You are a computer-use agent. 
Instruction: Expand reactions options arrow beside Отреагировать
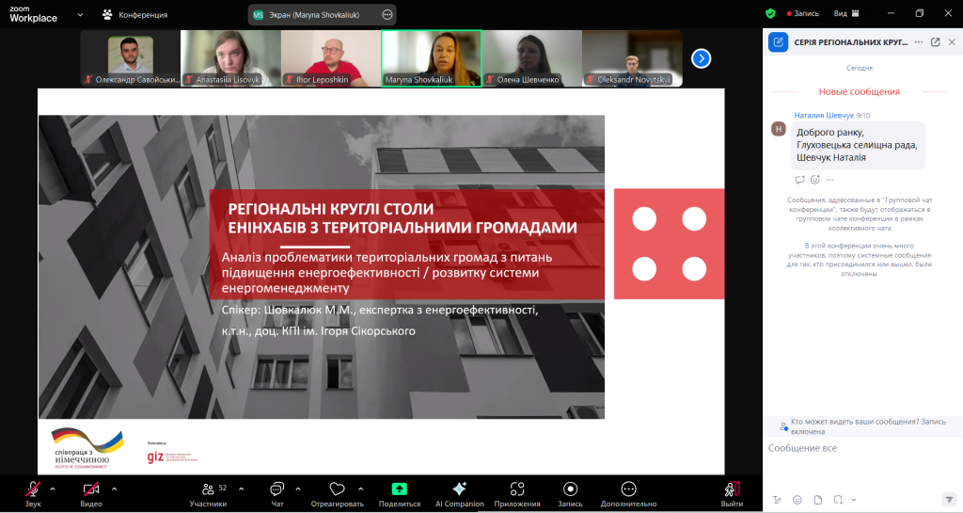[x=360, y=489]
